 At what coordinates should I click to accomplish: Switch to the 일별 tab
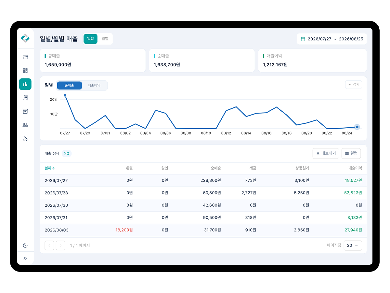90,39
